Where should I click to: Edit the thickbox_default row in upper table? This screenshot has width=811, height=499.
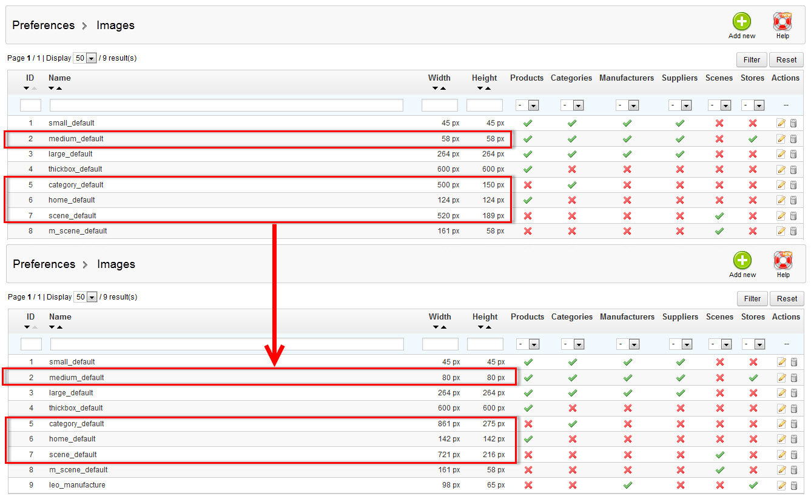pos(781,169)
